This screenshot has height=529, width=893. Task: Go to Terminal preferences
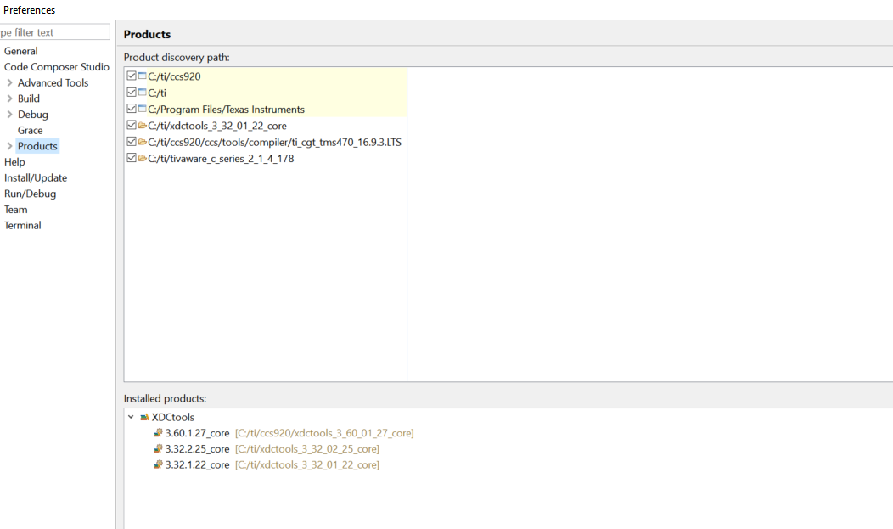(23, 225)
